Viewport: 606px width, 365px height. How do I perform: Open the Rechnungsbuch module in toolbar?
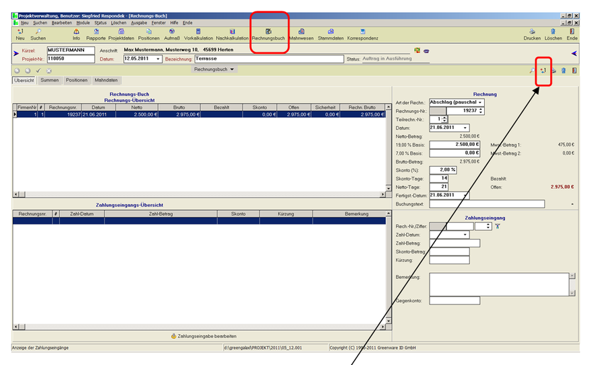click(x=269, y=34)
